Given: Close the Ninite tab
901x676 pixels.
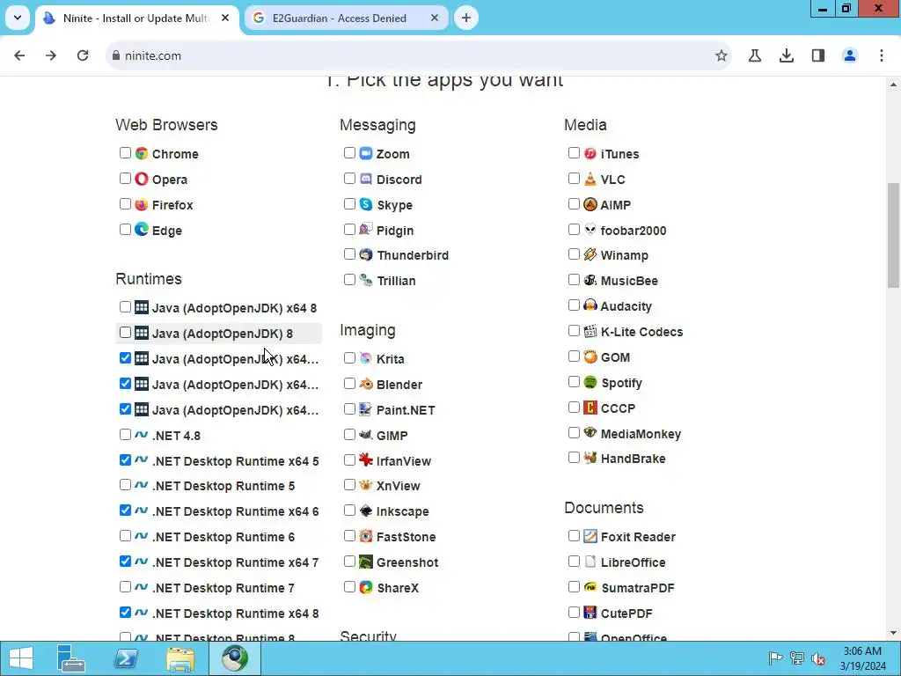Looking at the screenshot, I should point(225,18).
